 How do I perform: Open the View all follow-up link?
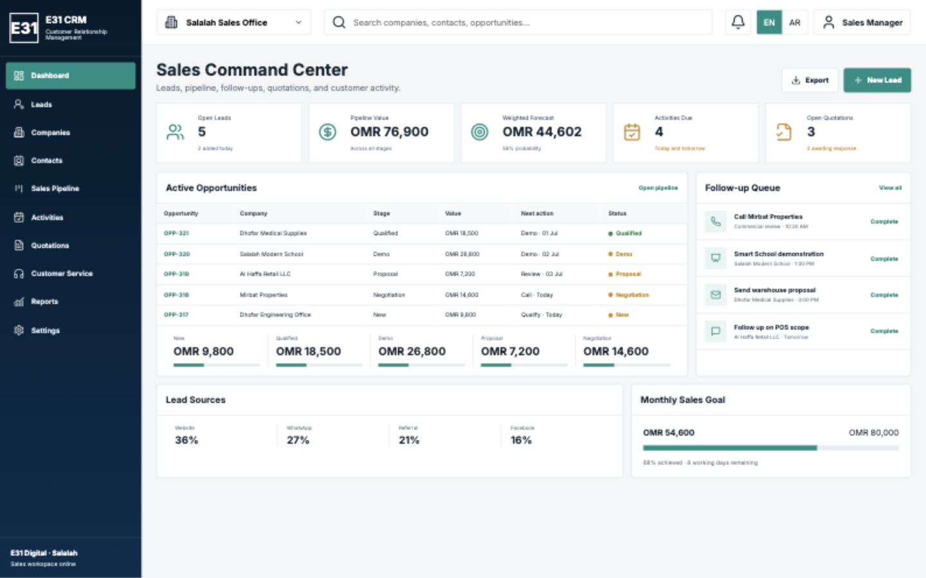890,188
